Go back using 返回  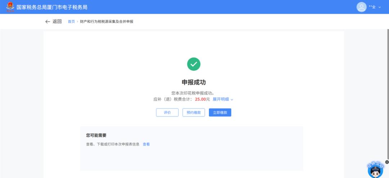pyautogui.click(x=57, y=22)
